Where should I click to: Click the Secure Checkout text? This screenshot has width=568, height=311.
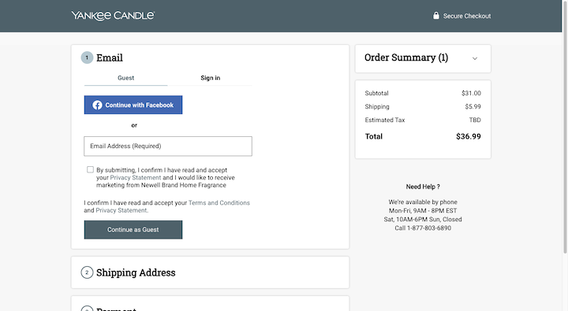pos(467,16)
